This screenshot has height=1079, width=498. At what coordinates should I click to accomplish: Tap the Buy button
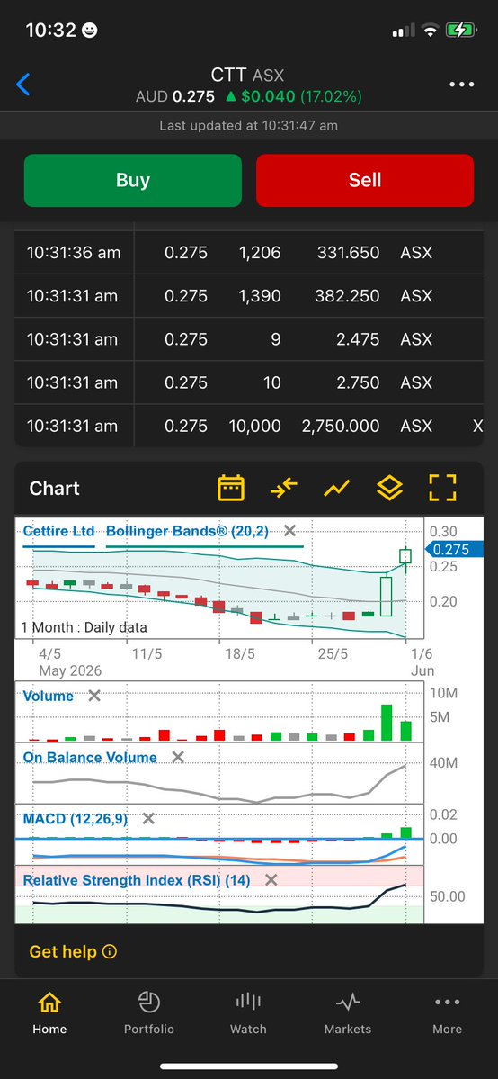tap(133, 180)
